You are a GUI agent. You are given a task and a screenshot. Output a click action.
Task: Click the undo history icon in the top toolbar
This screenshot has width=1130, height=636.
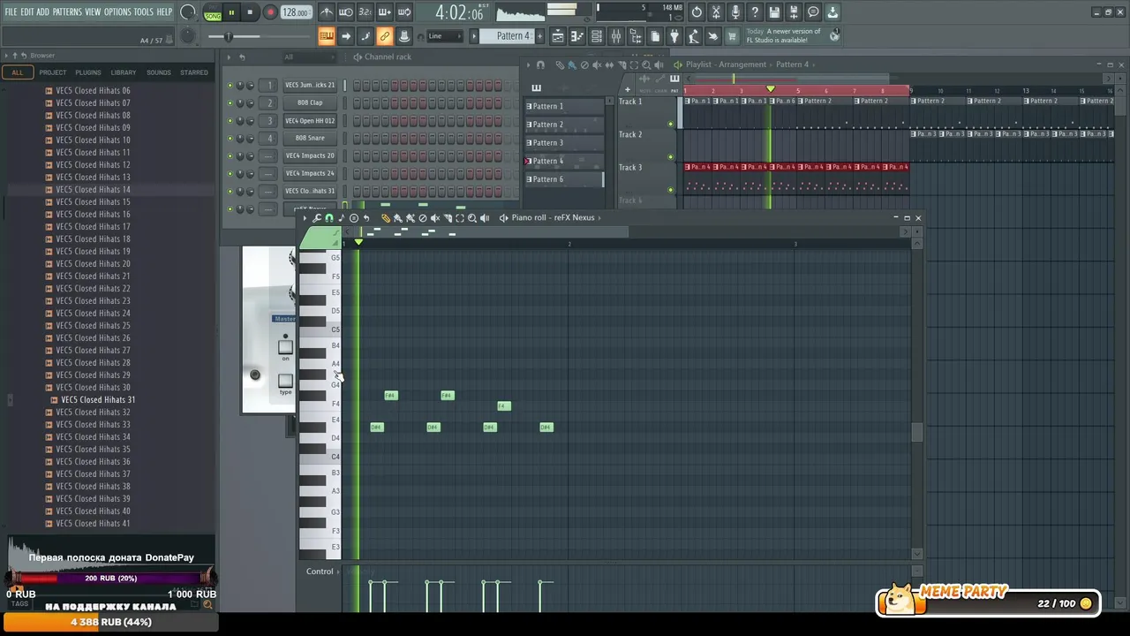click(x=697, y=12)
